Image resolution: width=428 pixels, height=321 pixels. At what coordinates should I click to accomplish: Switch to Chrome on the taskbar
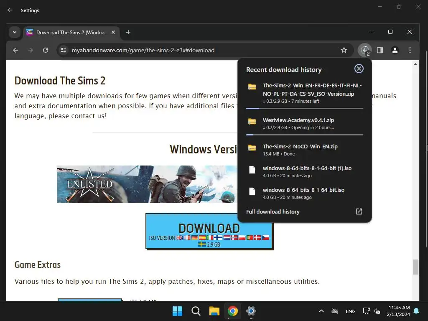tap(233, 311)
